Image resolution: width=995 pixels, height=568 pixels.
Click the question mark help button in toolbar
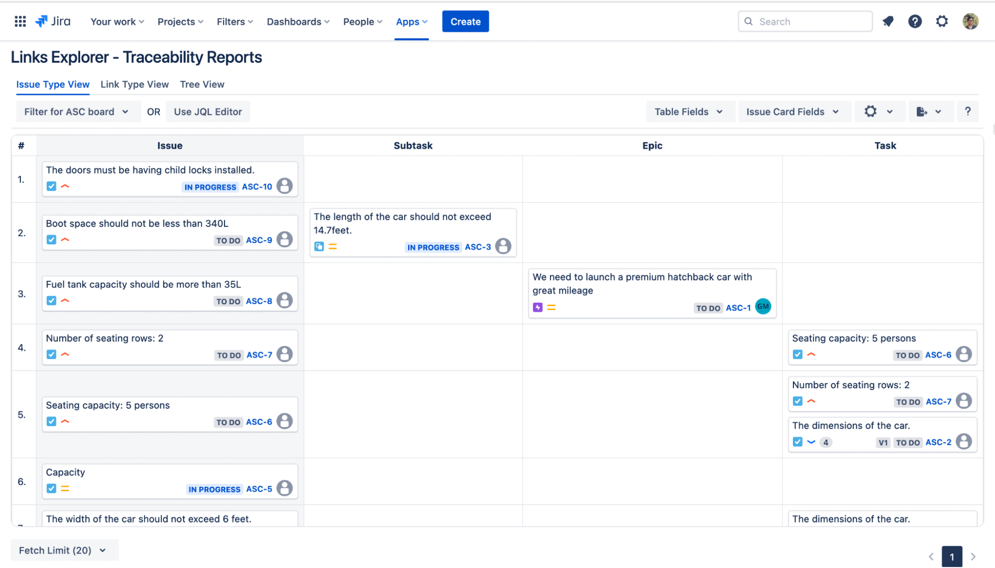click(968, 112)
